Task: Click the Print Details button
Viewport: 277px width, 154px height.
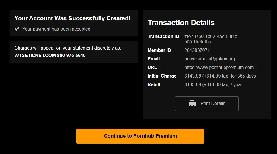Action: pyautogui.click(x=207, y=104)
